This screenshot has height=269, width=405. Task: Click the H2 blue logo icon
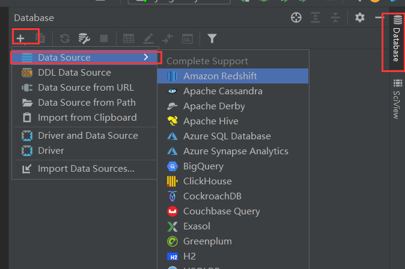(172, 257)
